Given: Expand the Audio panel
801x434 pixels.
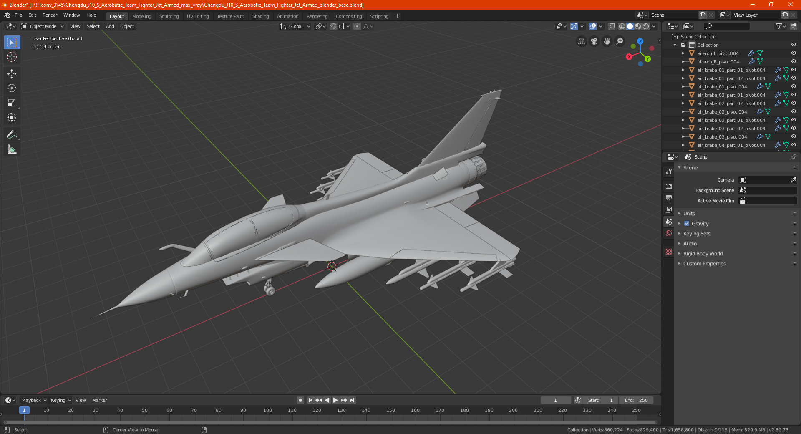Looking at the screenshot, I should [690, 244].
